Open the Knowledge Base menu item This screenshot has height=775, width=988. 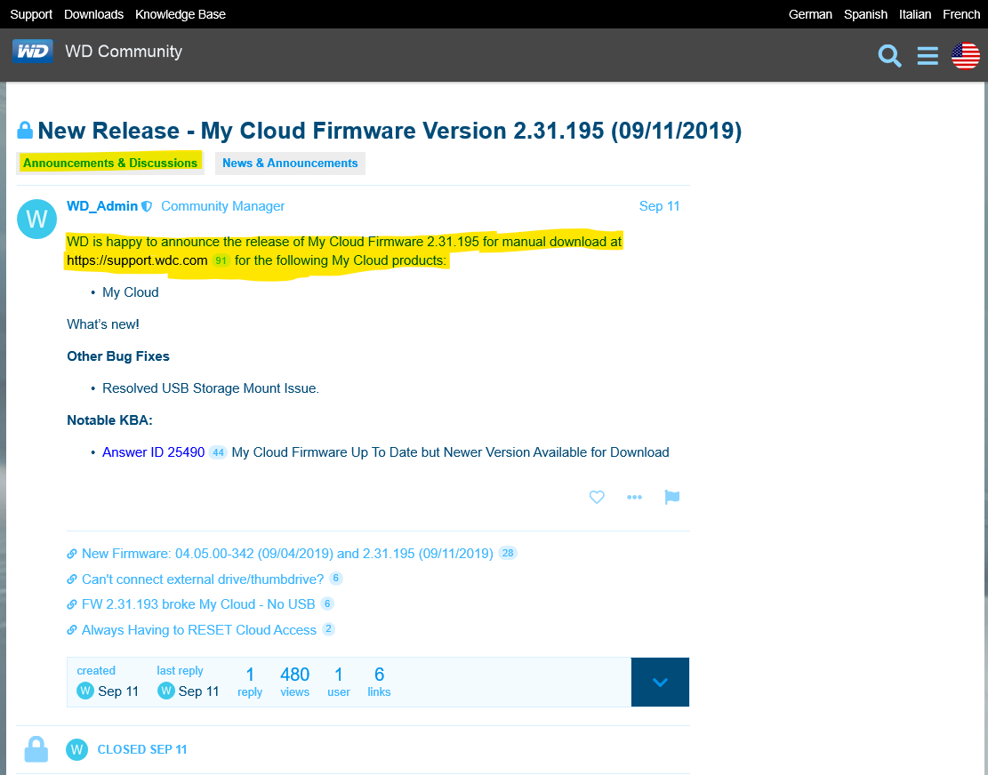tap(181, 14)
